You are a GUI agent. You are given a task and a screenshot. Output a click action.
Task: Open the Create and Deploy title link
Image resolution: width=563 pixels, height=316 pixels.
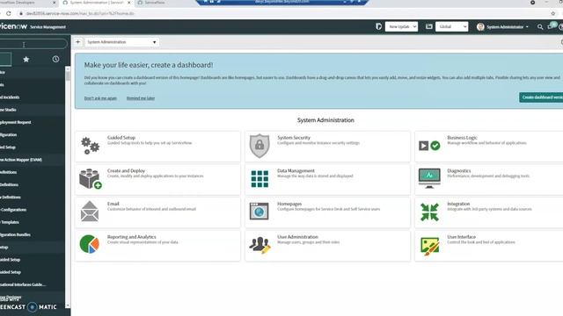pos(126,171)
